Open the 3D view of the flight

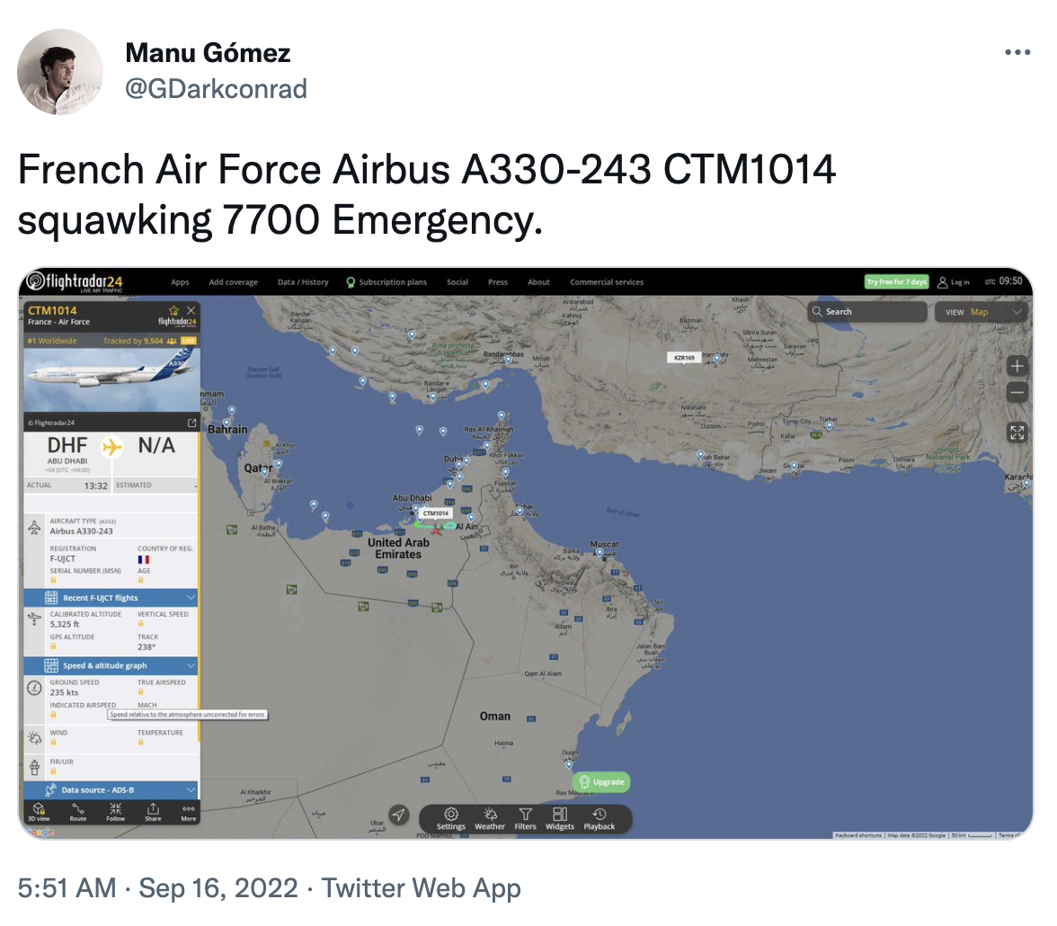click(x=39, y=811)
